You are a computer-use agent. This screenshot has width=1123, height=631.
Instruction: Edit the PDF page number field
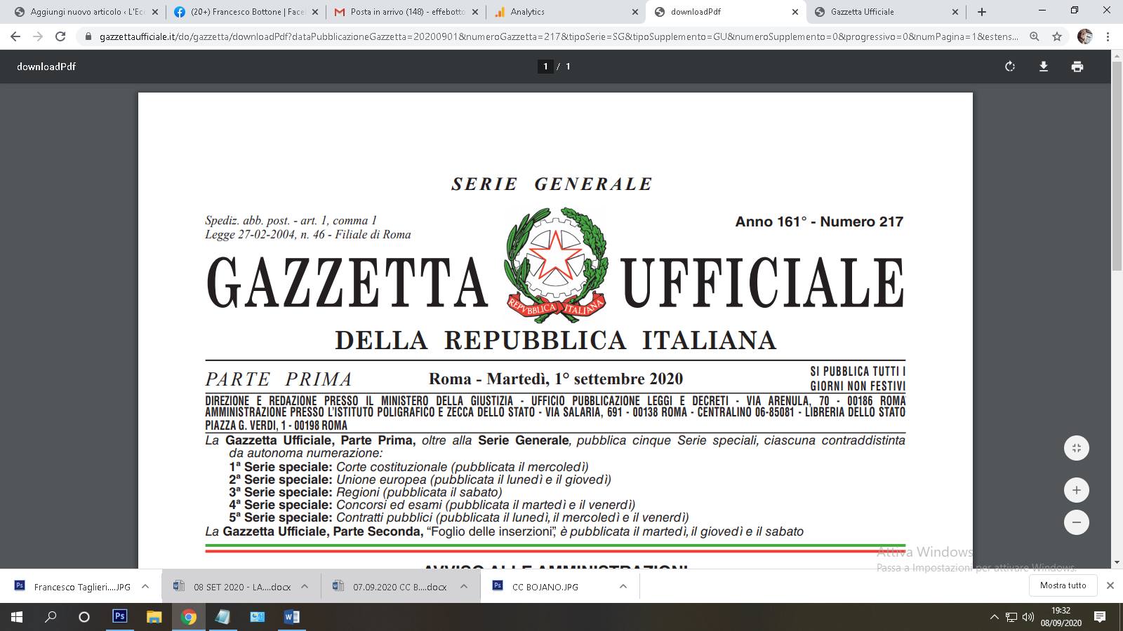[x=545, y=67]
